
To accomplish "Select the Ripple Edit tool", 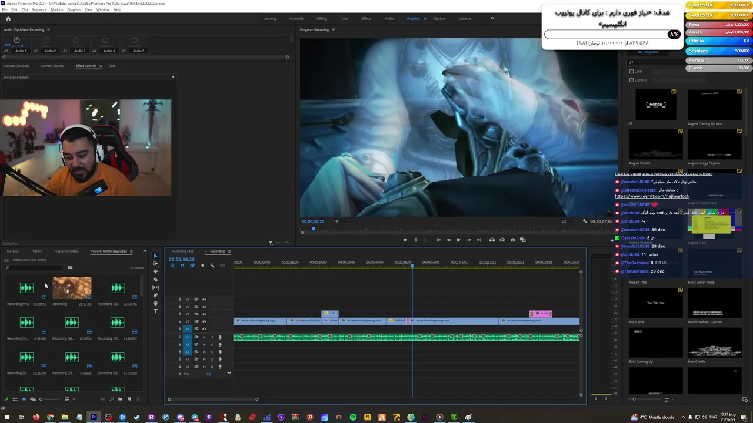I will coord(155,271).
